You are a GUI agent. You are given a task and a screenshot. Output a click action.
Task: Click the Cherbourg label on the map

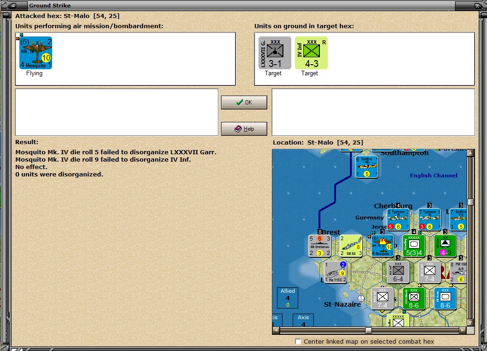[x=393, y=206]
